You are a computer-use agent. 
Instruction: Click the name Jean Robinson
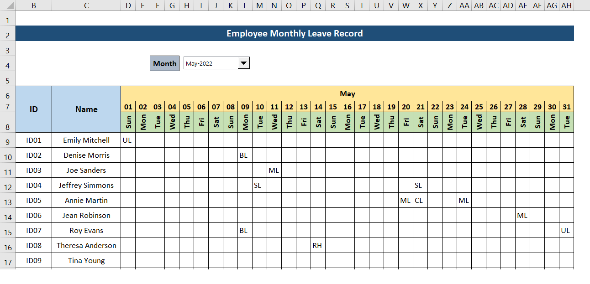86,215
